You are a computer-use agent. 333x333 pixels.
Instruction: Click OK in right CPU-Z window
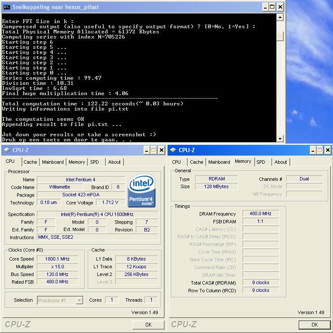[x=315, y=325]
